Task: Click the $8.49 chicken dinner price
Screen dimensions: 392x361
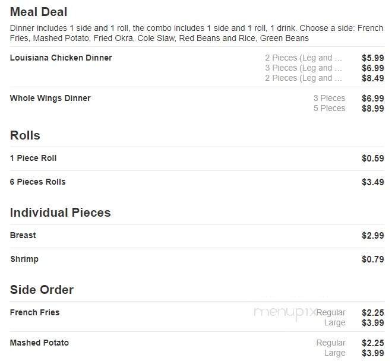Action: (x=372, y=78)
